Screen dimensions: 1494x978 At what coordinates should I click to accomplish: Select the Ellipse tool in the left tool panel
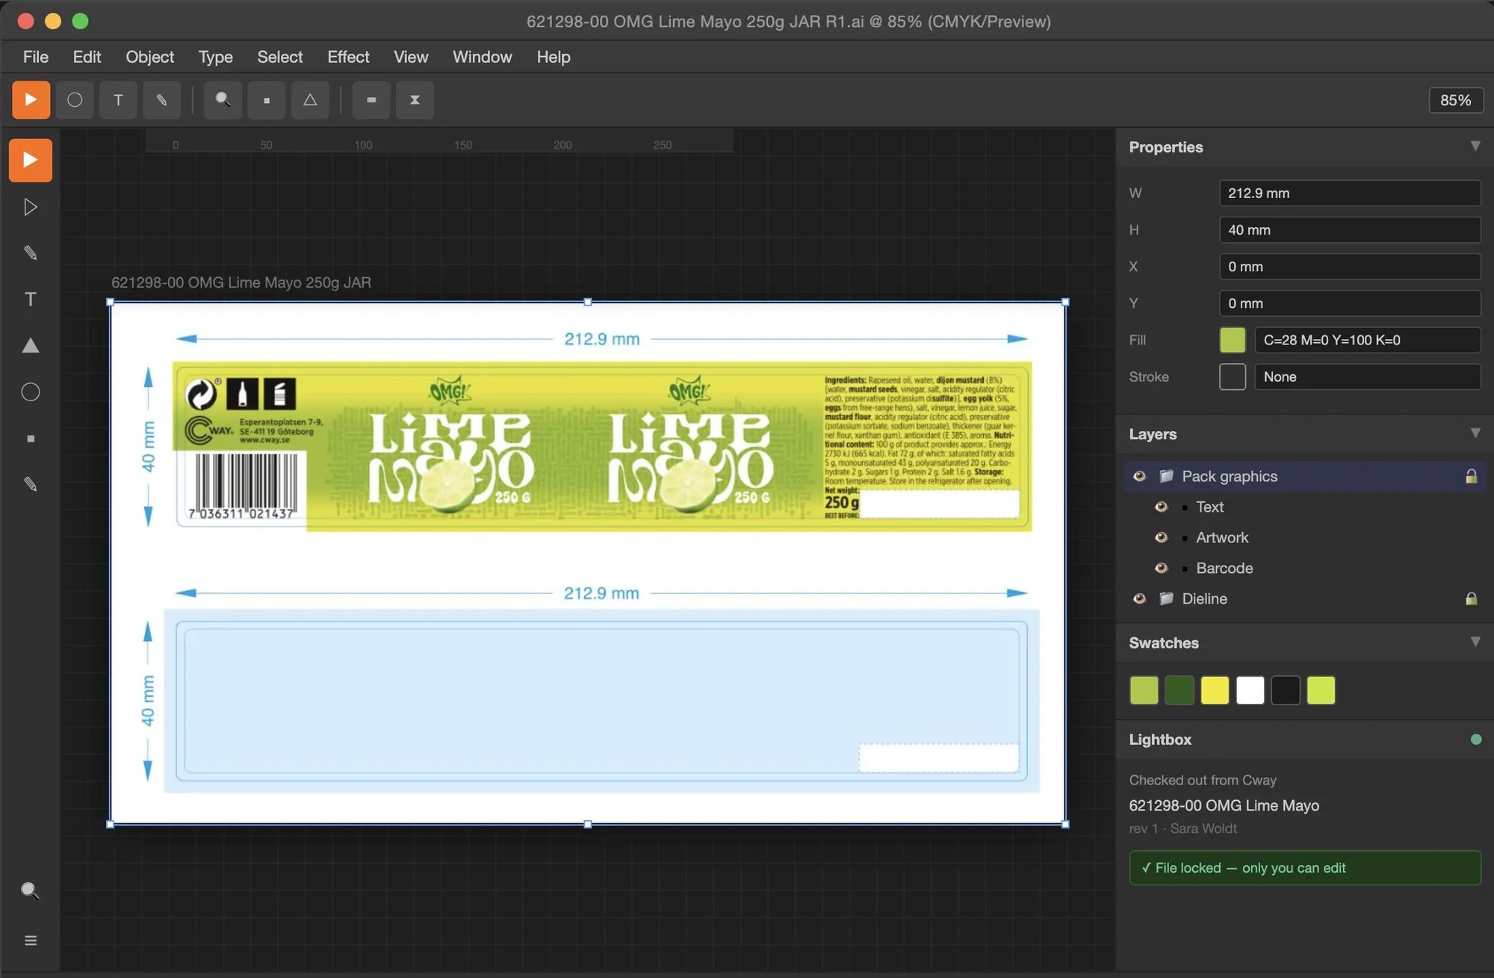coord(31,392)
